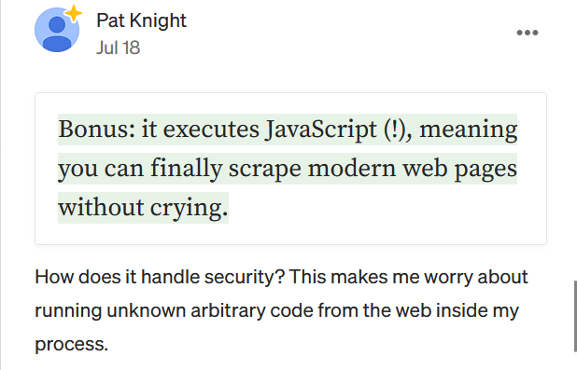Open the highlighted quote card

click(290, 169)
